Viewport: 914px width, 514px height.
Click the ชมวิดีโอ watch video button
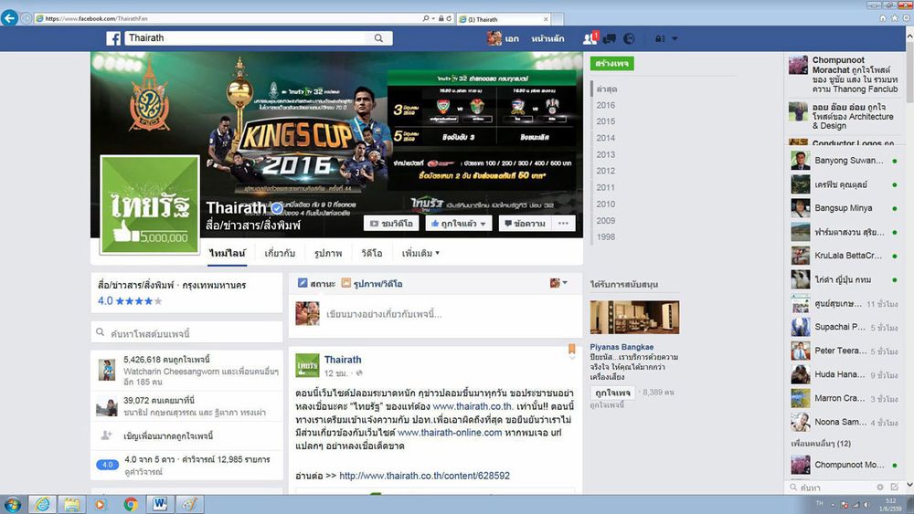392,224
